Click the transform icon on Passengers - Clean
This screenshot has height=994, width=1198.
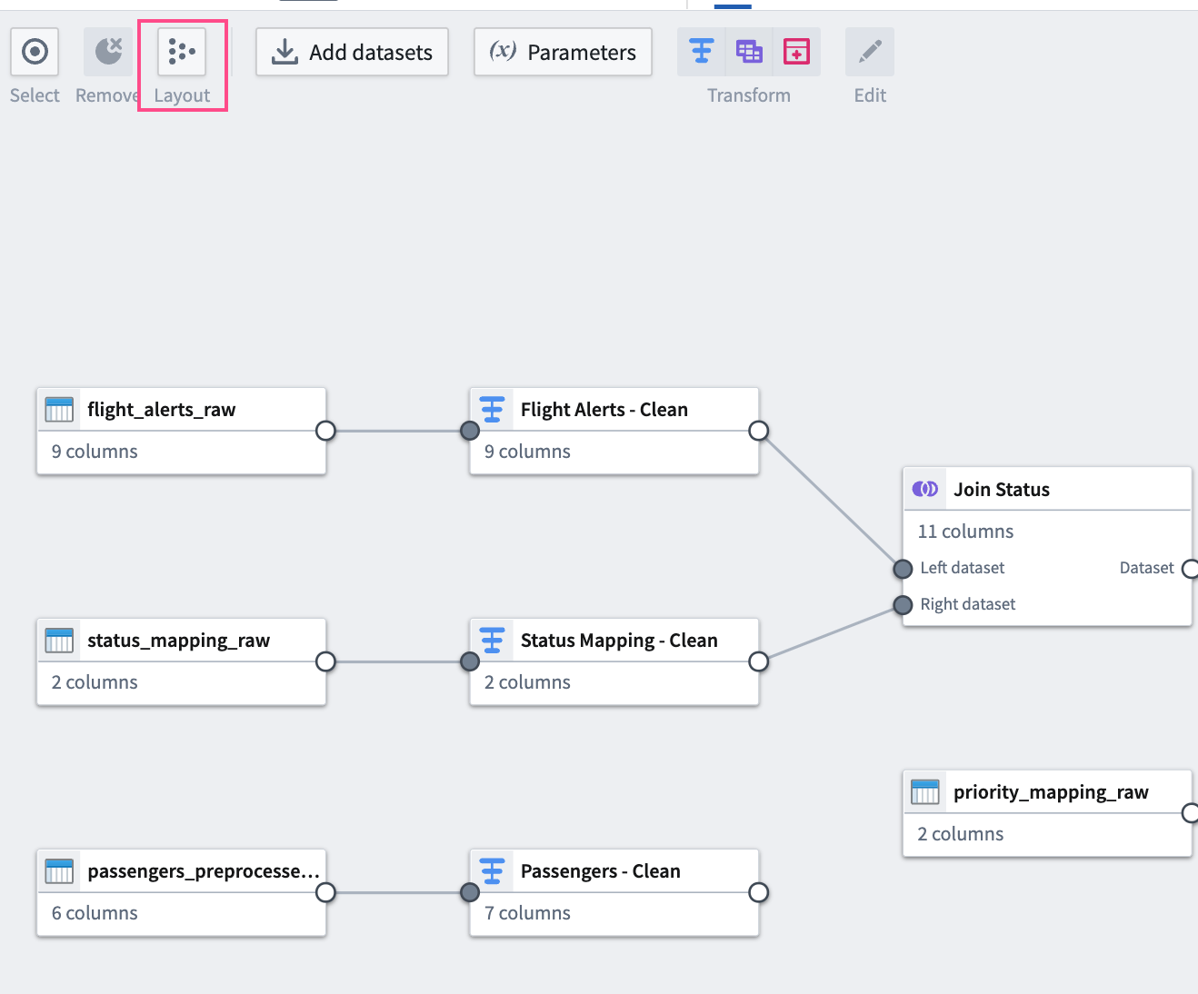coord(492,870)
